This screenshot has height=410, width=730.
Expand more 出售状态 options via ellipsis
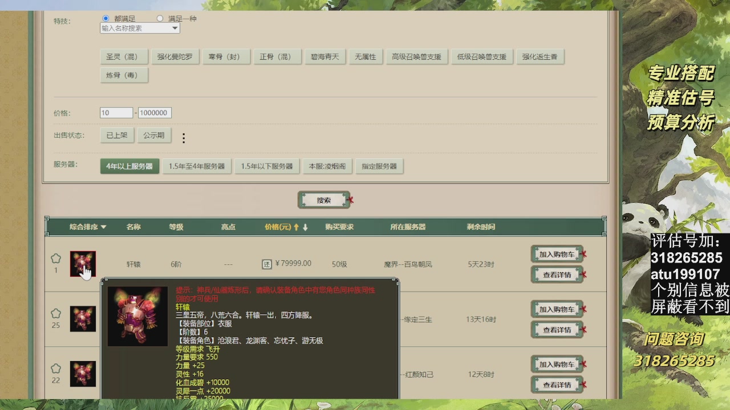[182, 137]
